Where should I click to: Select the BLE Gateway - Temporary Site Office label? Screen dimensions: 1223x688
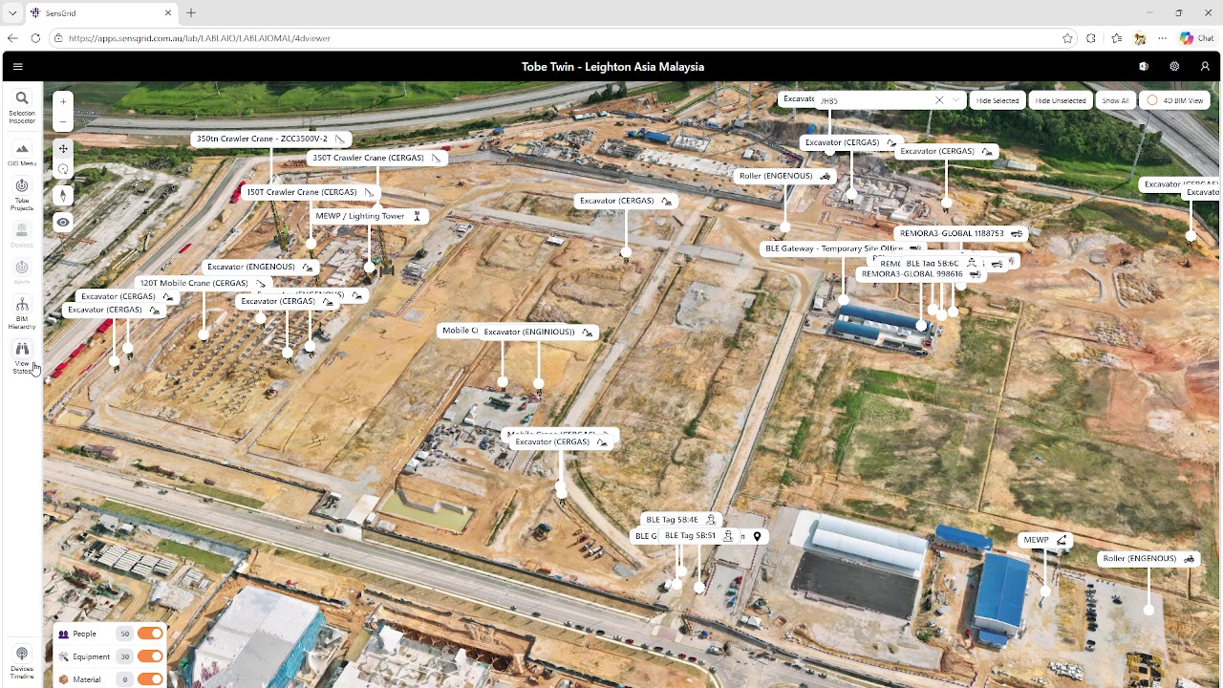tap(844, 248)
